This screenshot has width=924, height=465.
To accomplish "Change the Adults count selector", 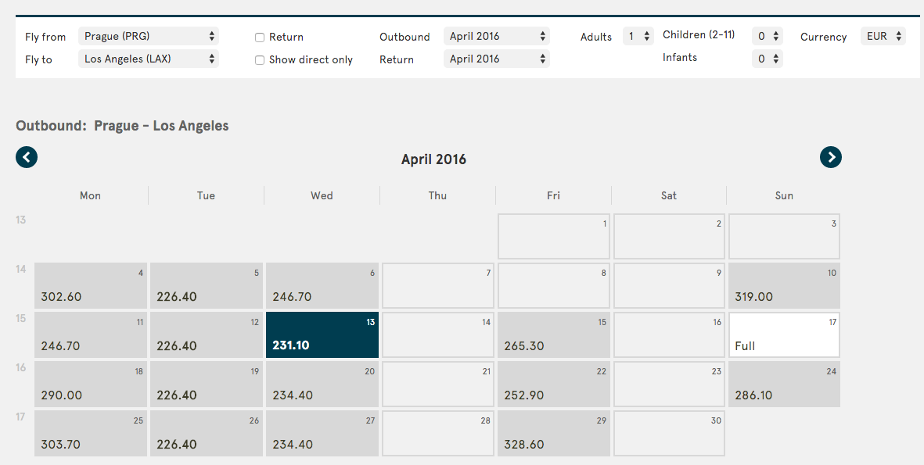I will pyautogui.click(x=638, y=36).
